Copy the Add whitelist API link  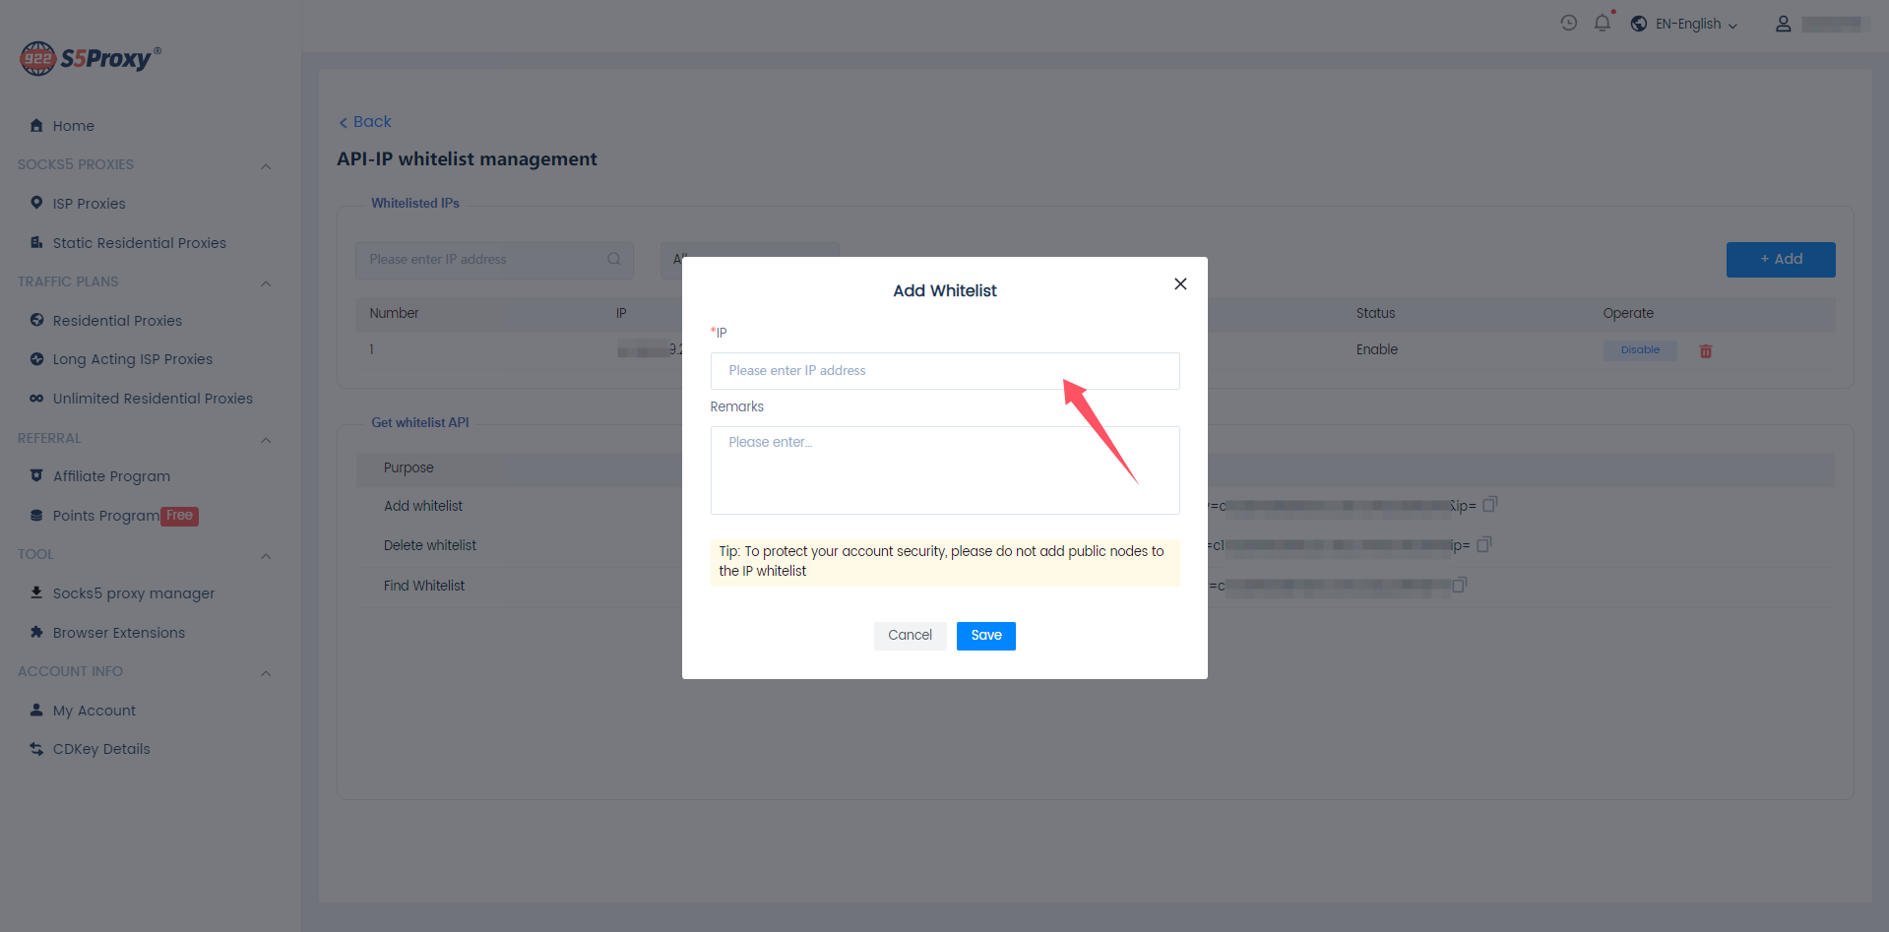click(x=1489, y=505)
